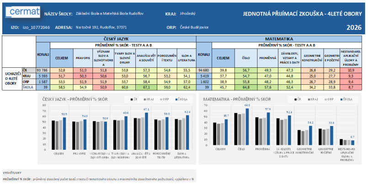368x186 pixels.
Task: Click the Cermat logo
Action: tap(22, 12)
